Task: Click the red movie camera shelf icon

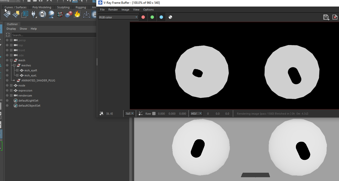Action: (60, 14)
